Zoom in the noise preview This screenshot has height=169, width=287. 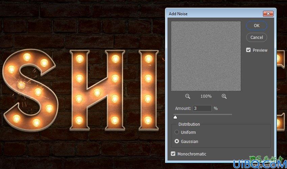pyautogui.click(x=224, y=96)
